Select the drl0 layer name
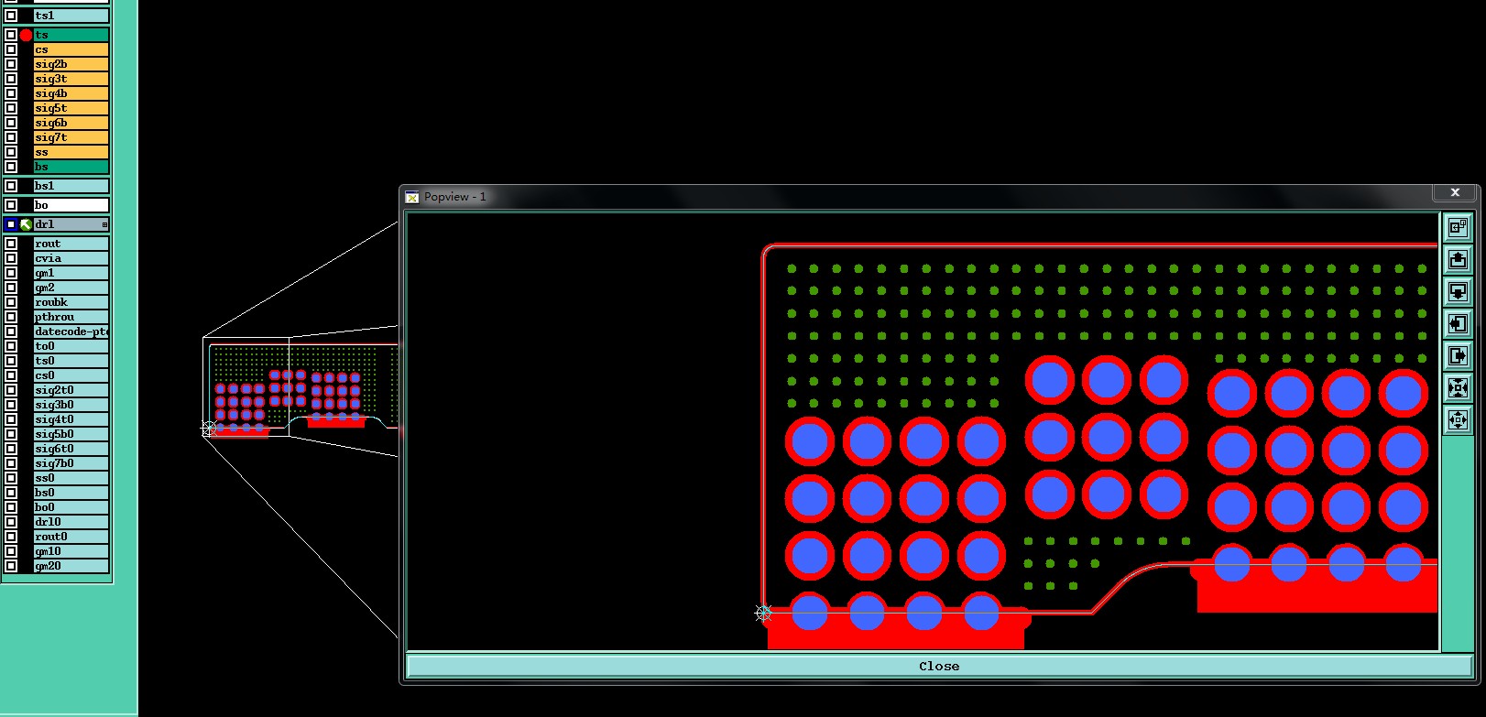Screen dimensions: 1486x717 coord(71,522)
